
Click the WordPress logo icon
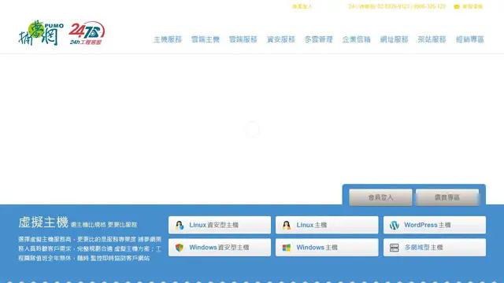click(394, 226)
